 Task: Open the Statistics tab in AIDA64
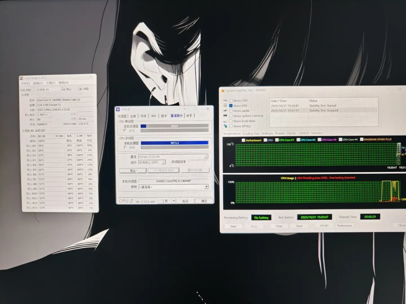pyautogui.click(x=317, y=133)
